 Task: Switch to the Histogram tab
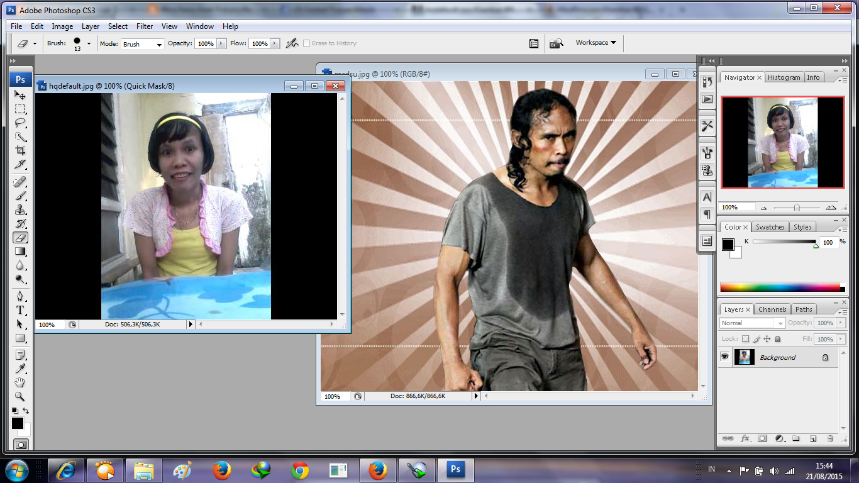click(784, 77)
